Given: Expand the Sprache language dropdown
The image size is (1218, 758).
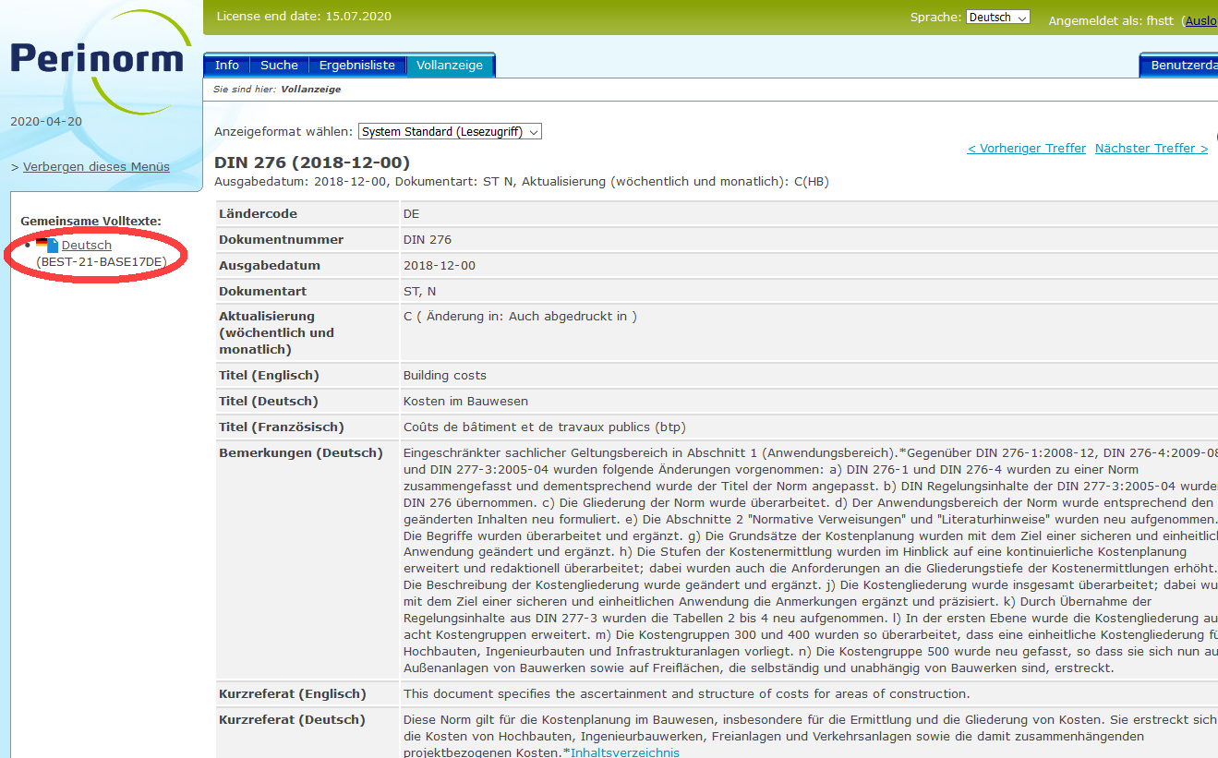Looking at the screenshot, I should (x=997, y=18).
